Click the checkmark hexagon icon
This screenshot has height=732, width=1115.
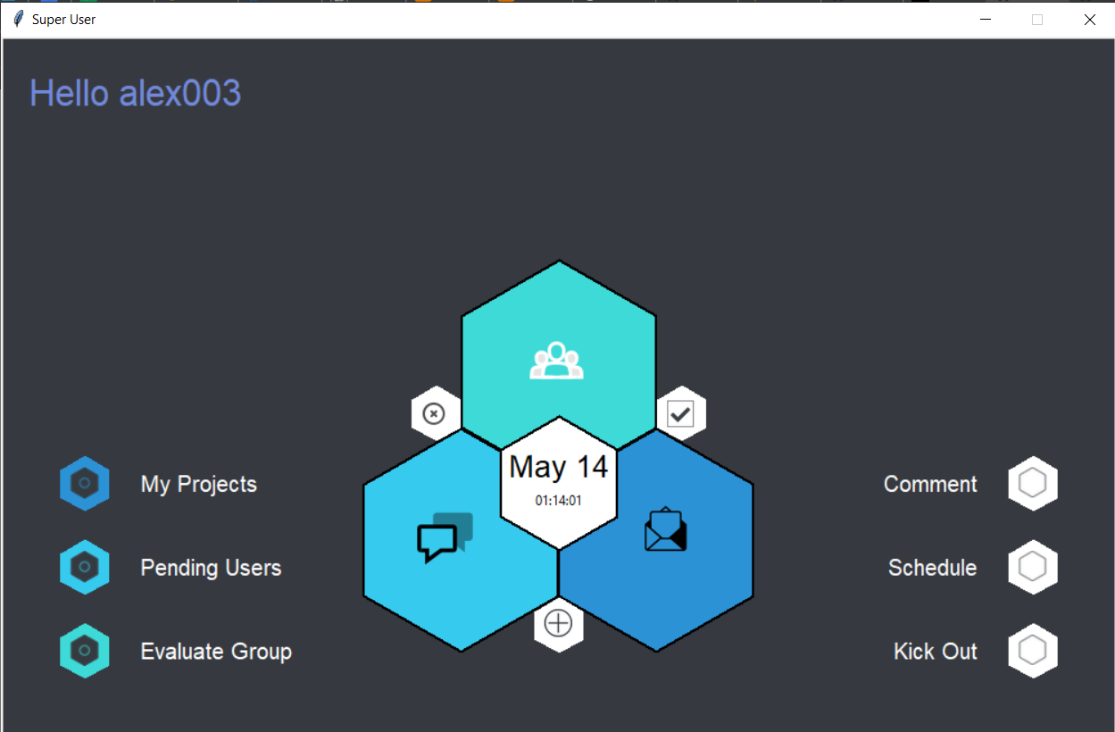pos(681,413)
